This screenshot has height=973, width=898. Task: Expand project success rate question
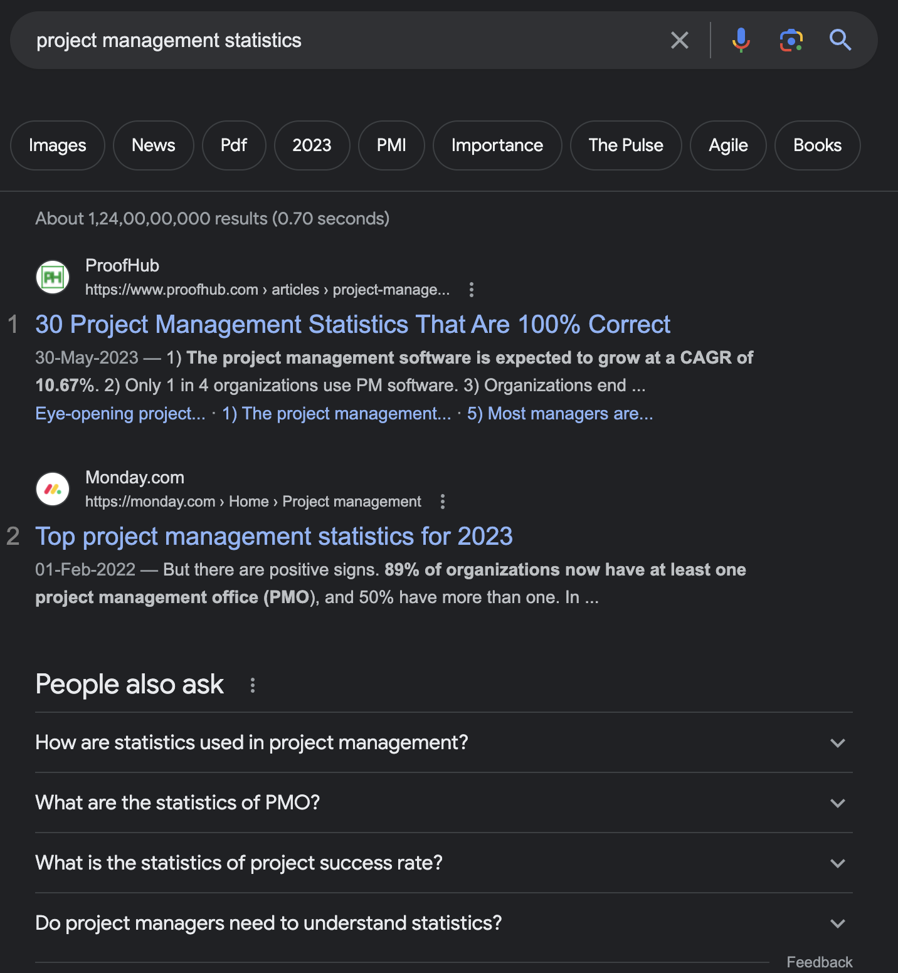(x=444, y=863)
